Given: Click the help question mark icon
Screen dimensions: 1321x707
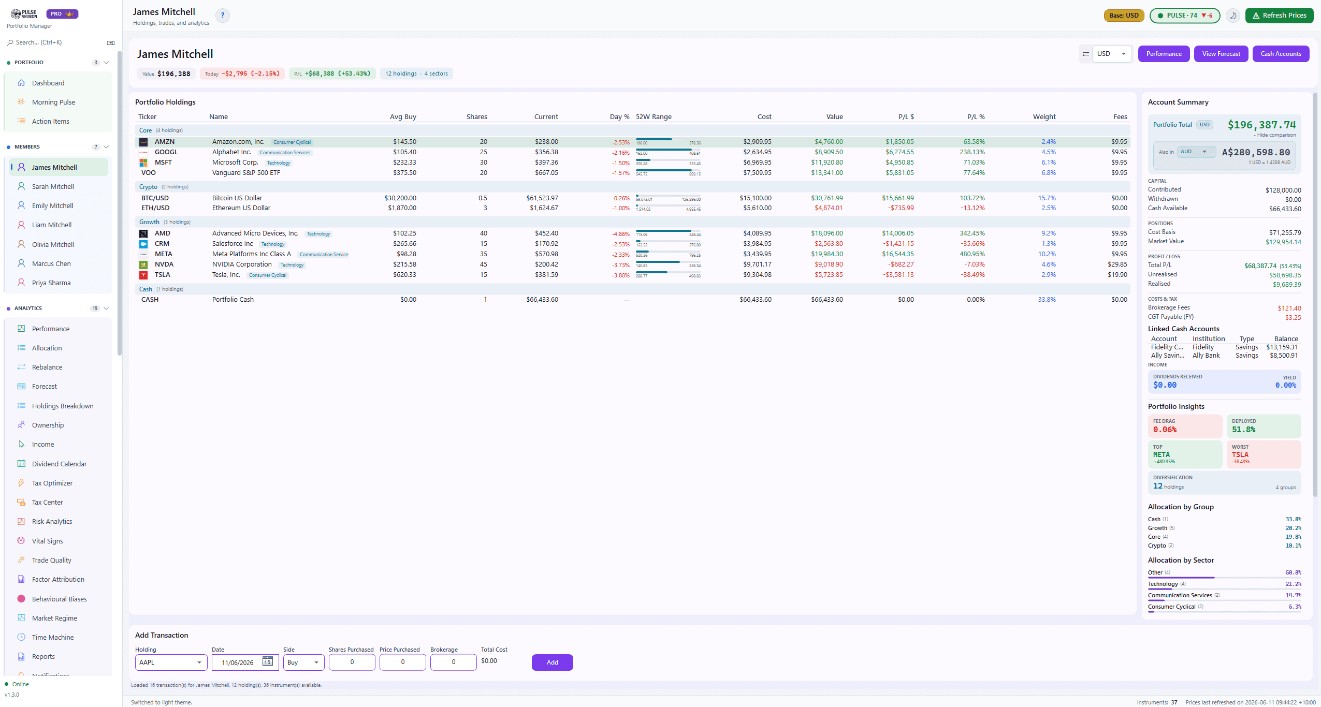Looking at the screenshot, I should point(223,16).
